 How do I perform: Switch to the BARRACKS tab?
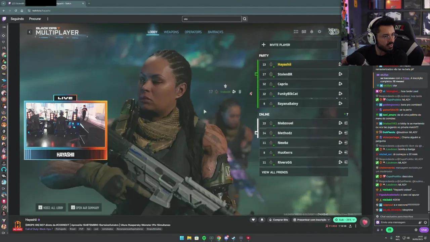215,32
